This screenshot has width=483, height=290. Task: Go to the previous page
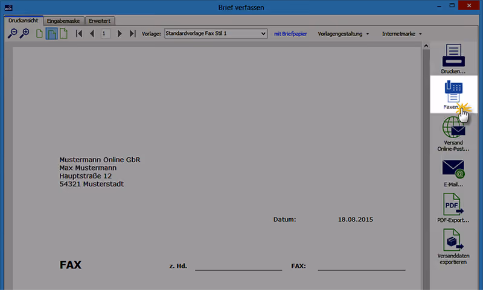coord(92,33)
